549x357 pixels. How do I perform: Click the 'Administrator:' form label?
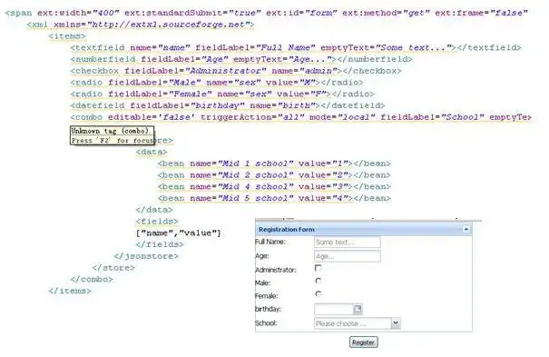(x=276, y=270)
